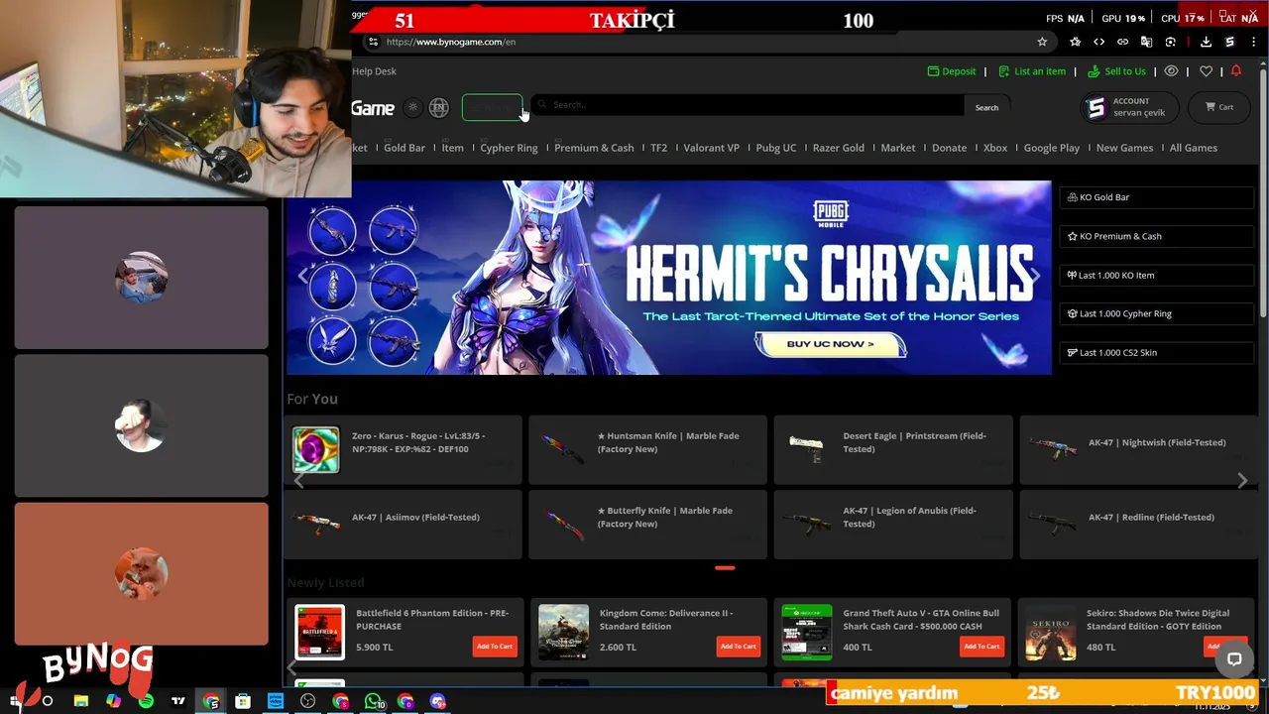
Task: Advance the For You carousel right arrow
Action: click(1242, 481)
